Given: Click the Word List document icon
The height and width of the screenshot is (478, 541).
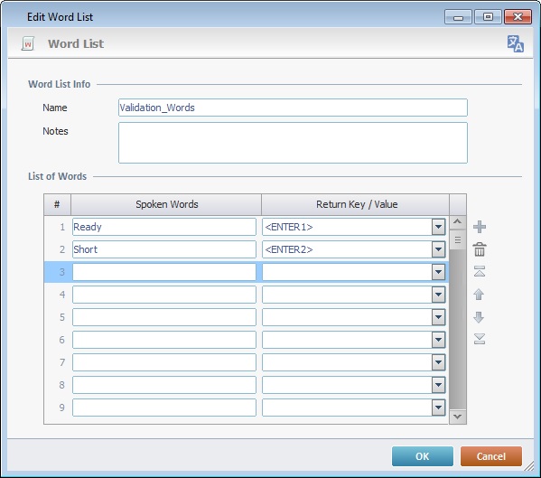Looking at the screenshot, I should [28, 44].
